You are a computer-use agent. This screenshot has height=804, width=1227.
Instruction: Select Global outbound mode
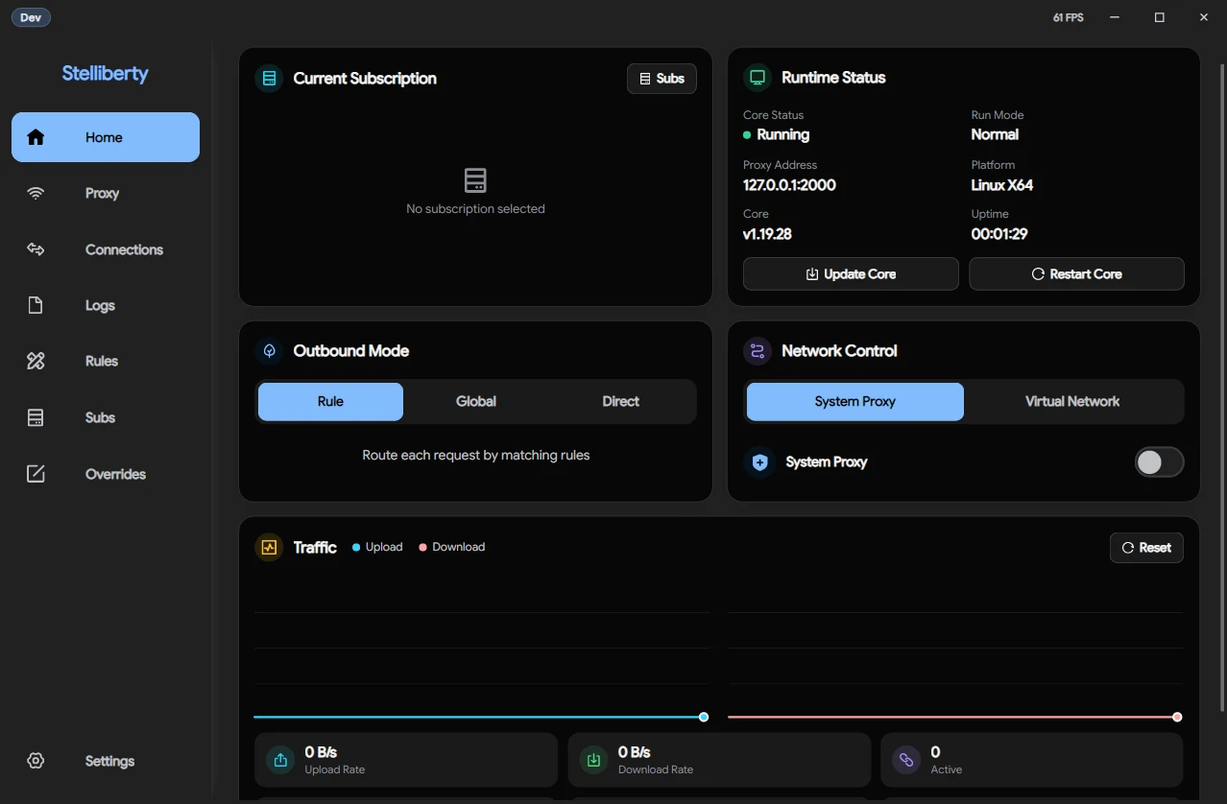476,401
